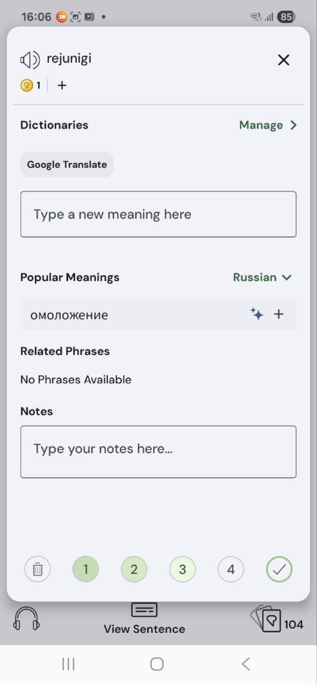The width and height of the screenshot is (317, 684).
Task: Tap the notes text field
Action: pos(158,452)
